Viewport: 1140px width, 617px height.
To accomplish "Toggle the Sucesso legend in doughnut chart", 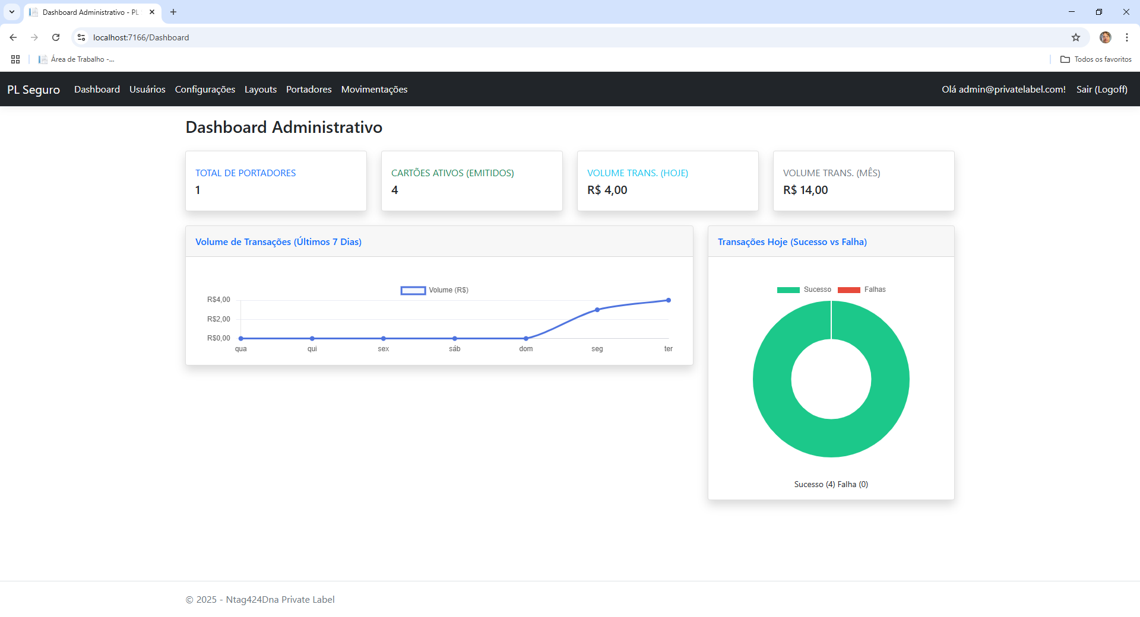I will (x=804, y=290).
